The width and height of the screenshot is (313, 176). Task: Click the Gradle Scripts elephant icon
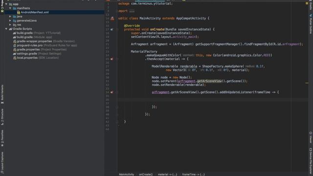pyautogui.click(x=11, y=29)
